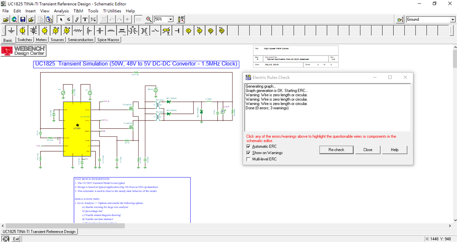Screen dimensions: 457x242
Task: Click the icon left of the Ground combo box
Action: click(400, 19)
